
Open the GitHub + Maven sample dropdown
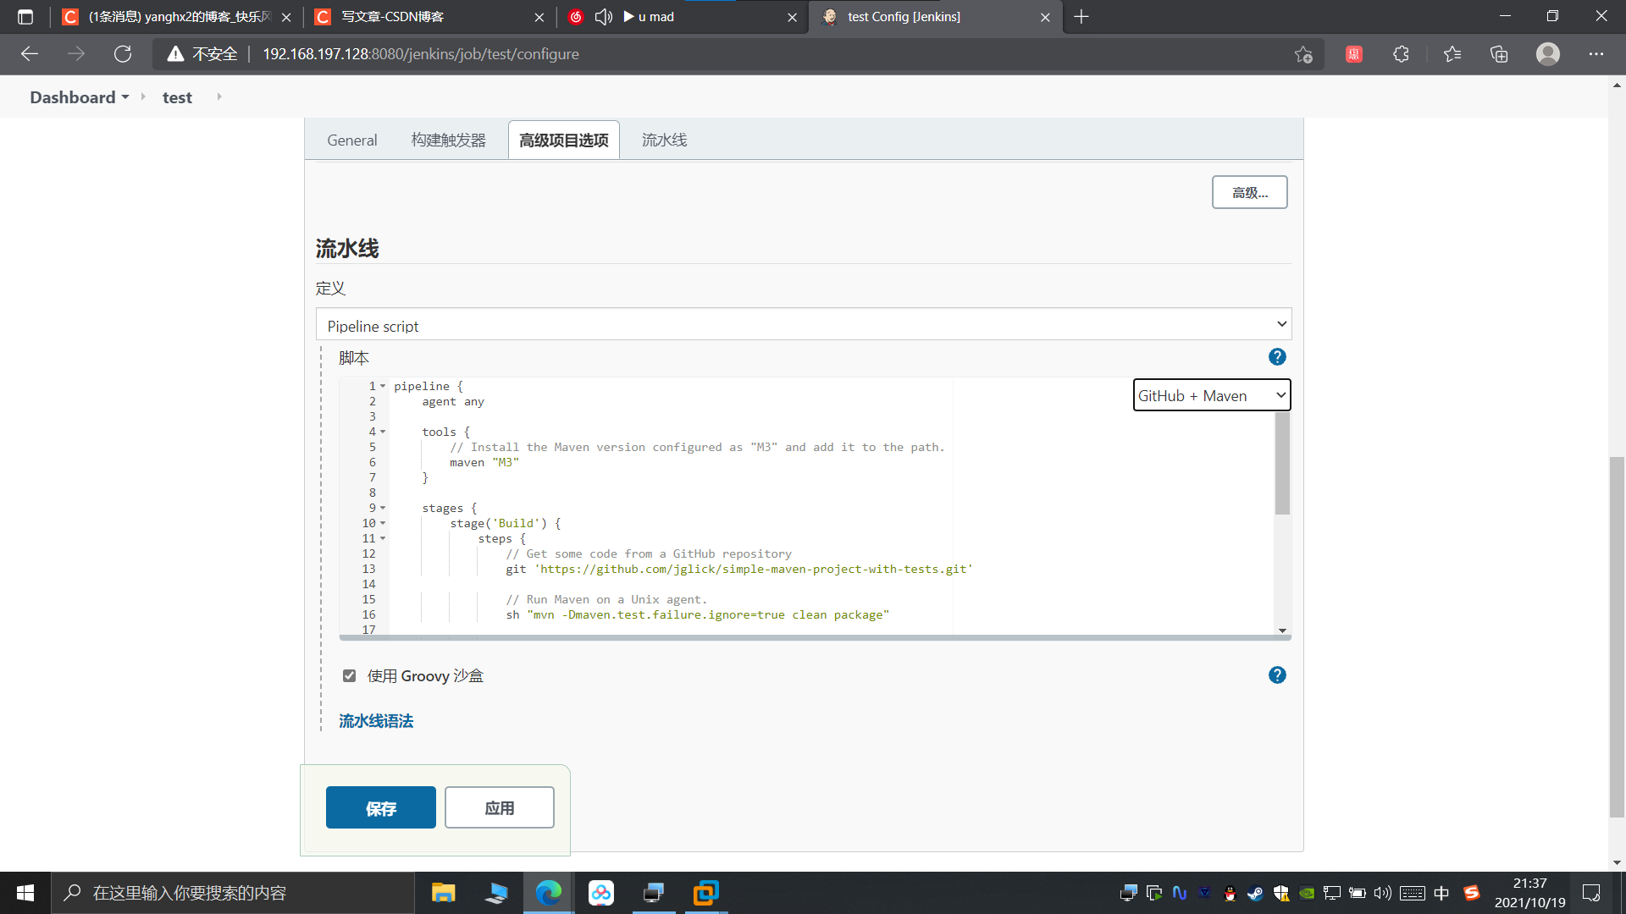[1211, 395]
